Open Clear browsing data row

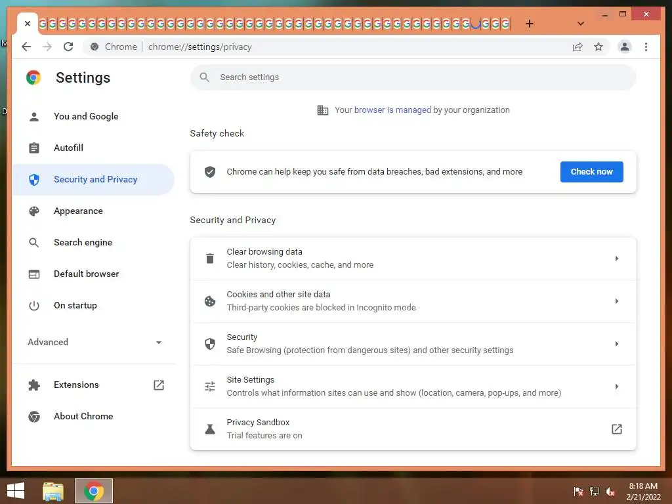point(413,259)
